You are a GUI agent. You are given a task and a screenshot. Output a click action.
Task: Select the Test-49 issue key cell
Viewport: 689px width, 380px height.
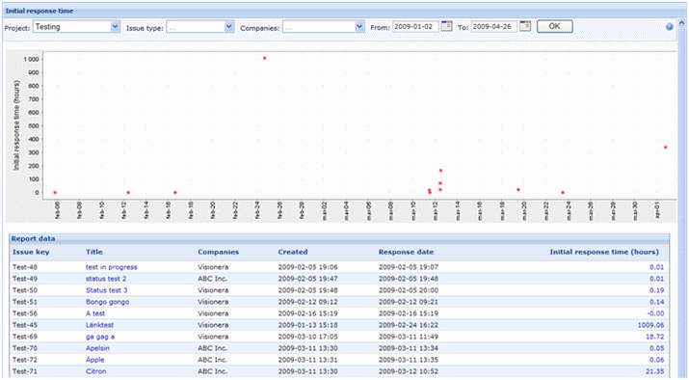(25, 279)
